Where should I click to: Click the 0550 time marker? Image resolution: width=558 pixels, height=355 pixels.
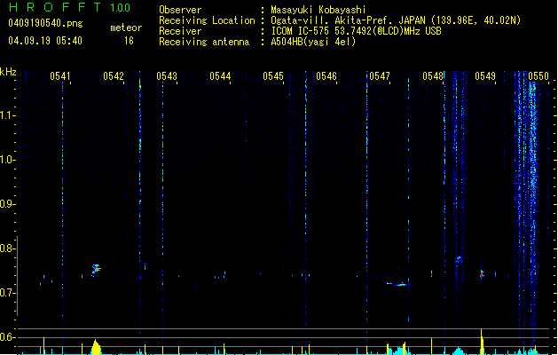(538, 76)
